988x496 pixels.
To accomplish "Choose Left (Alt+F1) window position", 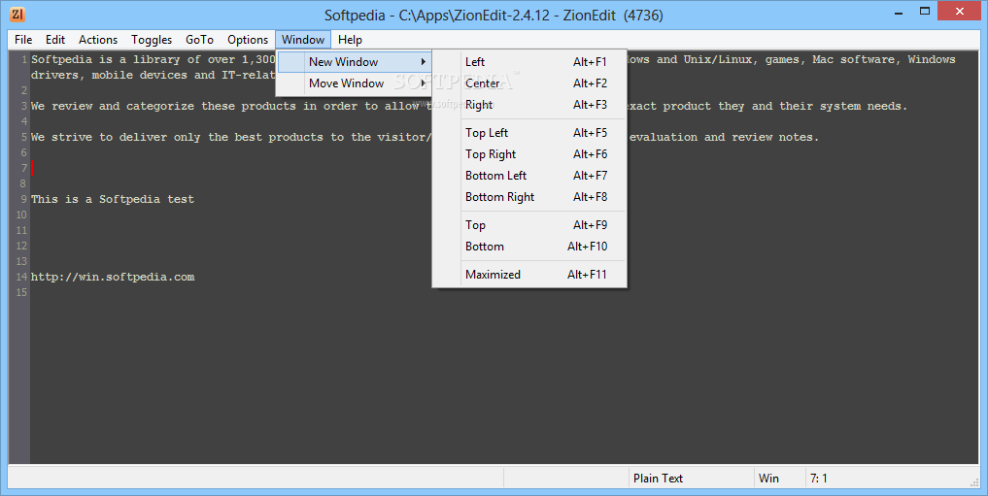I will [529, 62].
